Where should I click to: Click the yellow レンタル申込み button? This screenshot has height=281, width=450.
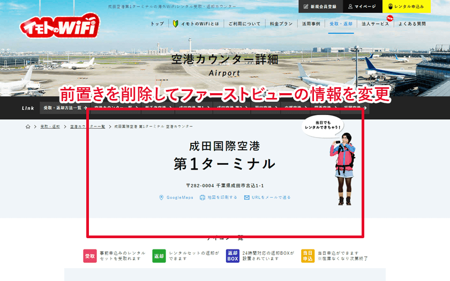point(407,6)
